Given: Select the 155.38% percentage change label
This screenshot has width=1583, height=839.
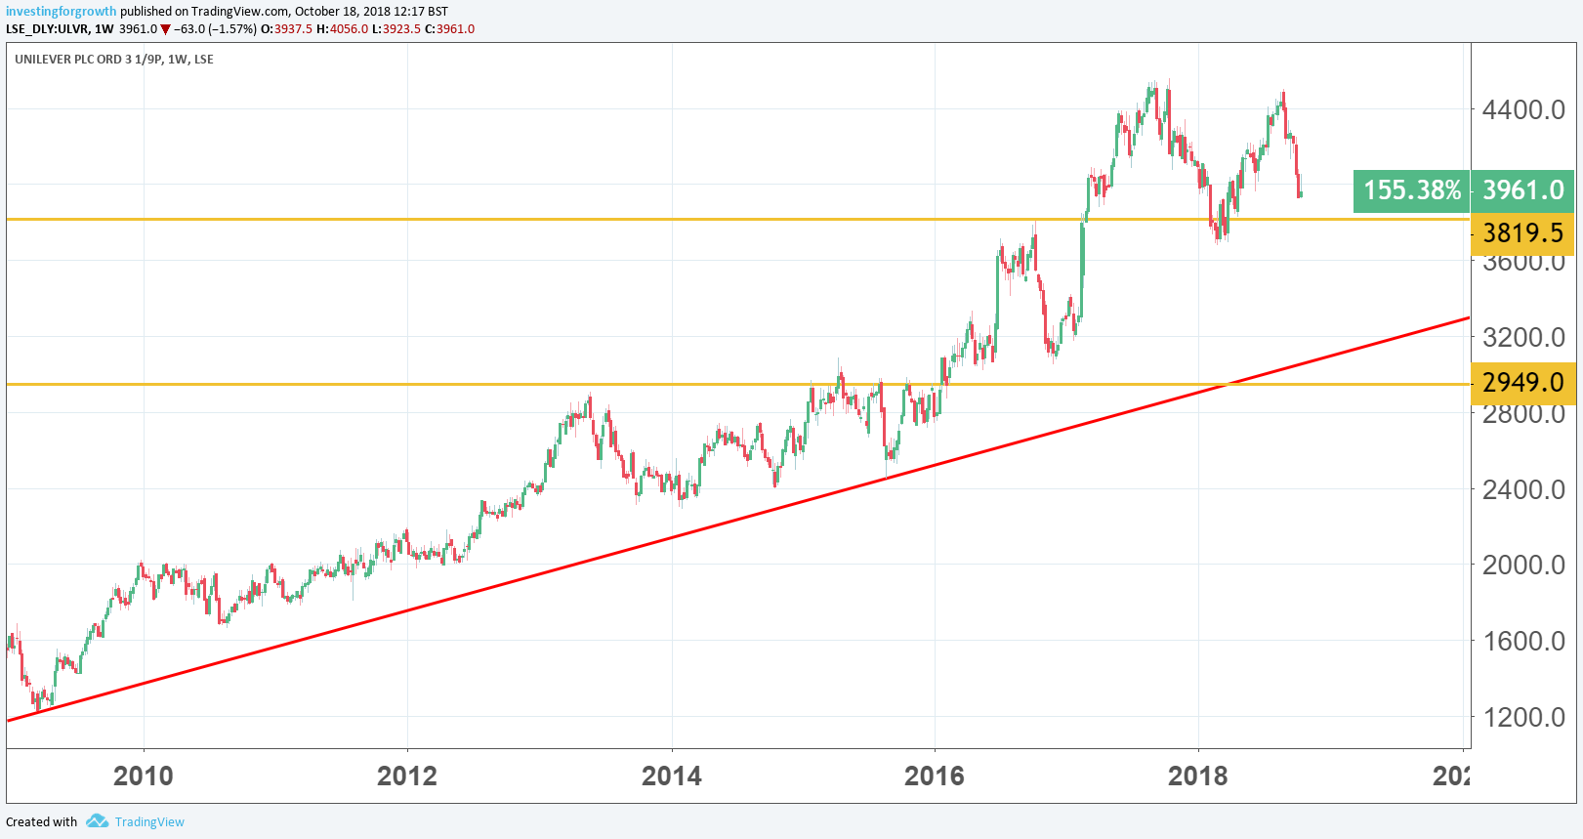Looking at the screenshot, I should 1412,190.
